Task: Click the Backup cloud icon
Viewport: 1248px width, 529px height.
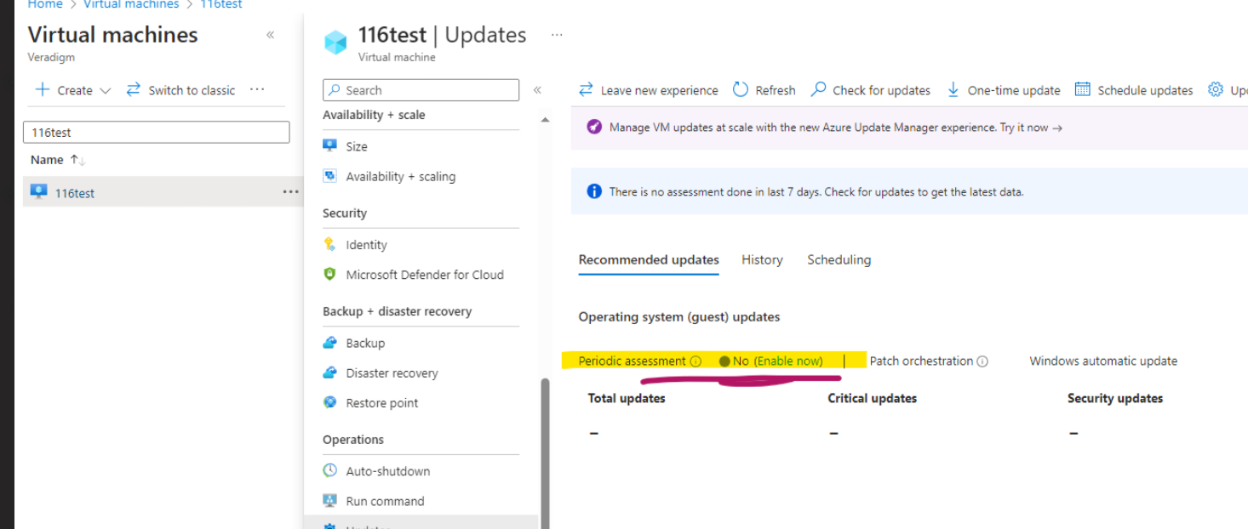Action: click(330, 343)
